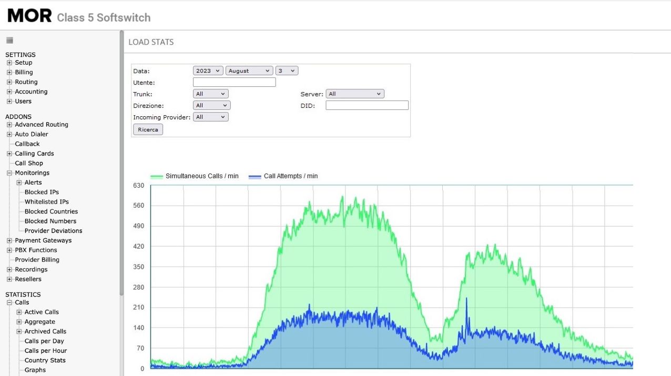The width and height of the screenshot is (671, 376).
Task: Expand Archived Calls using its plus icon
Action: (18, 331)
